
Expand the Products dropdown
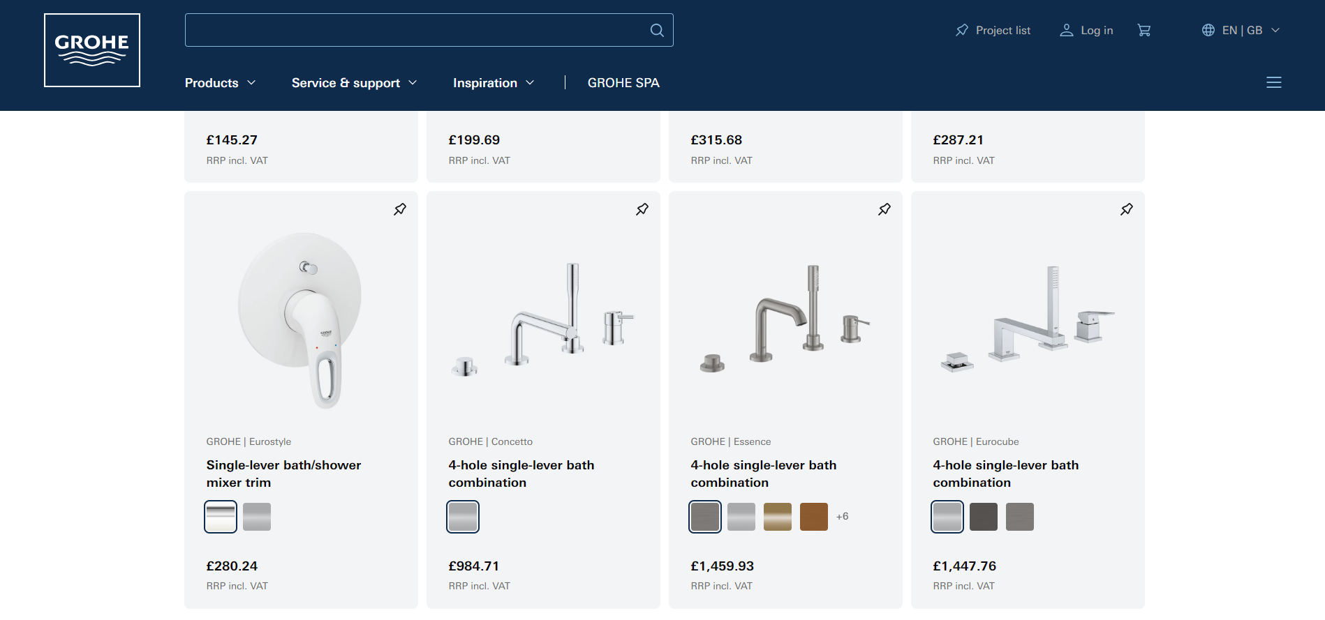[x=220, y=82]
